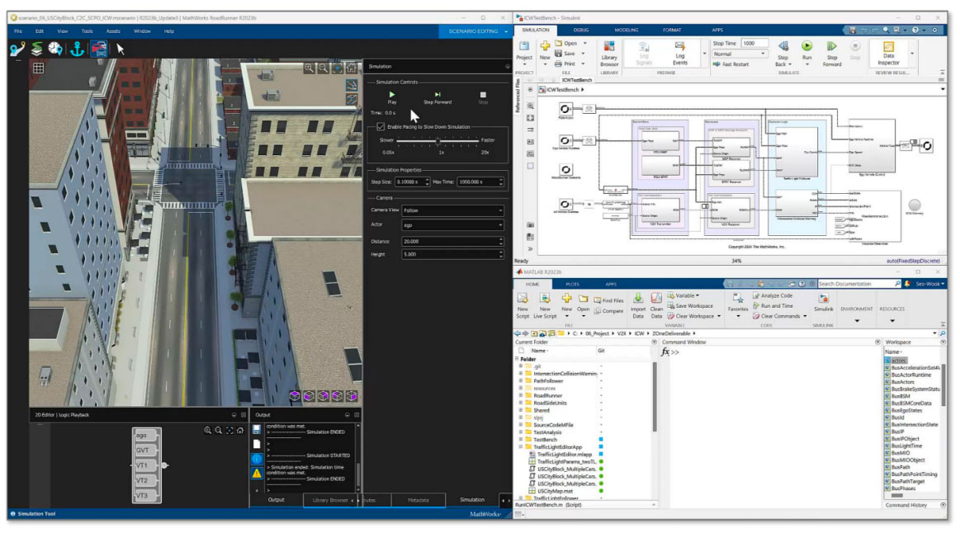Zoom in on the 3D scene viewport

click(310, 68)
